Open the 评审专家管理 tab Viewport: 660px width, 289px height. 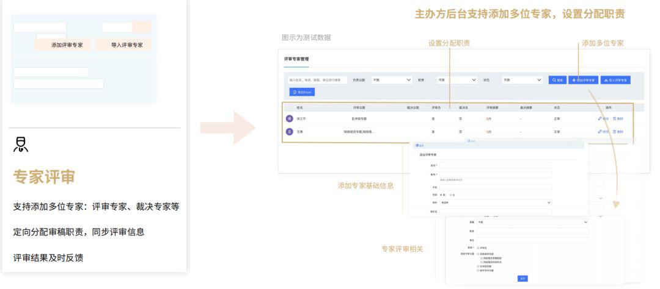[296, 59]
